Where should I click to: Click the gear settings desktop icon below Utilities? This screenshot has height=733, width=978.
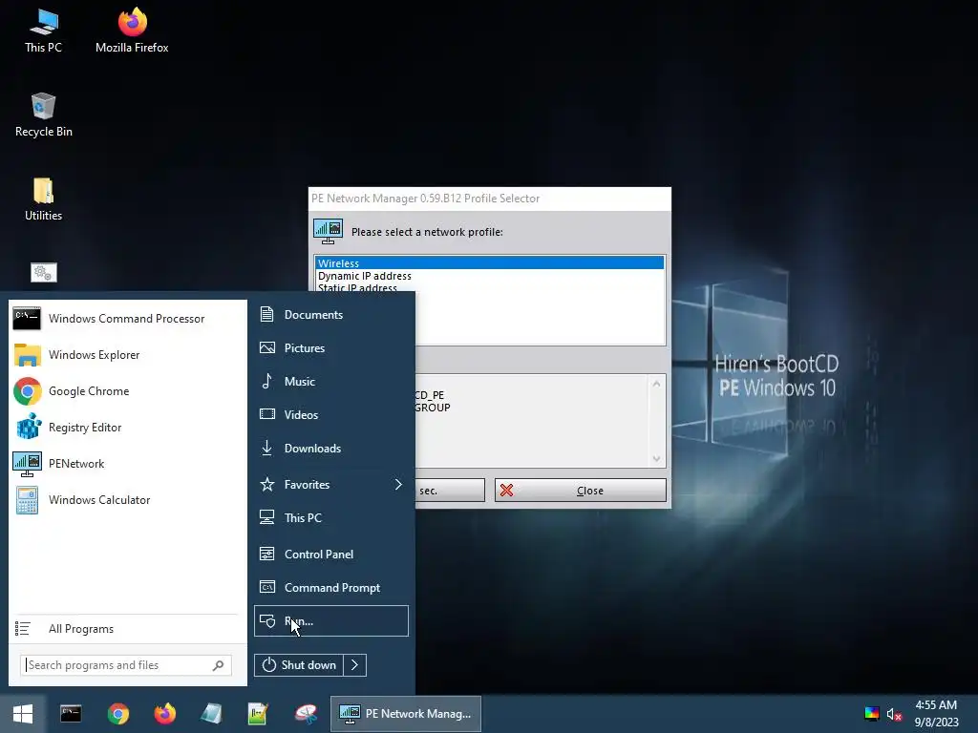tap(44, 272)
